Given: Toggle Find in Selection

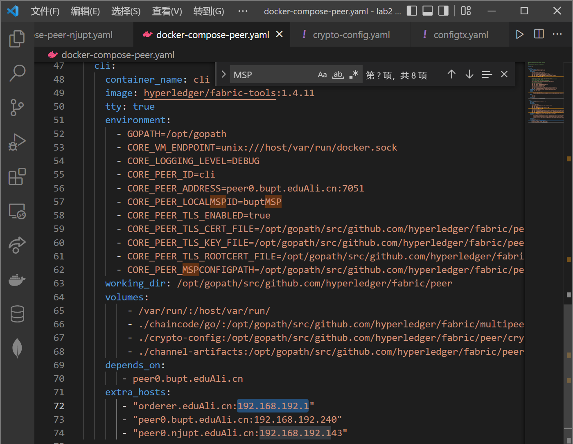Looking at the screenshot, I should (x=487, y=74).
